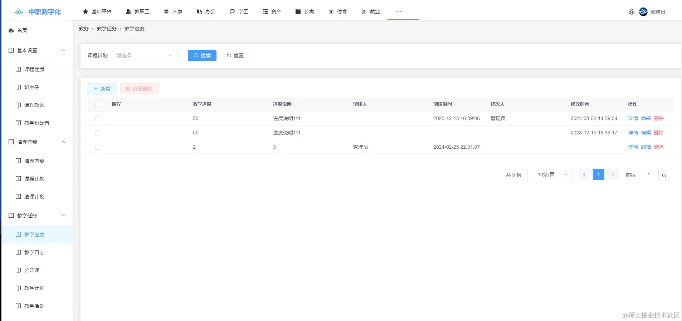Click the book icon beside 课程计划
Image resolution: width=682 pixels, height=321 pixels.
point(18,179)
